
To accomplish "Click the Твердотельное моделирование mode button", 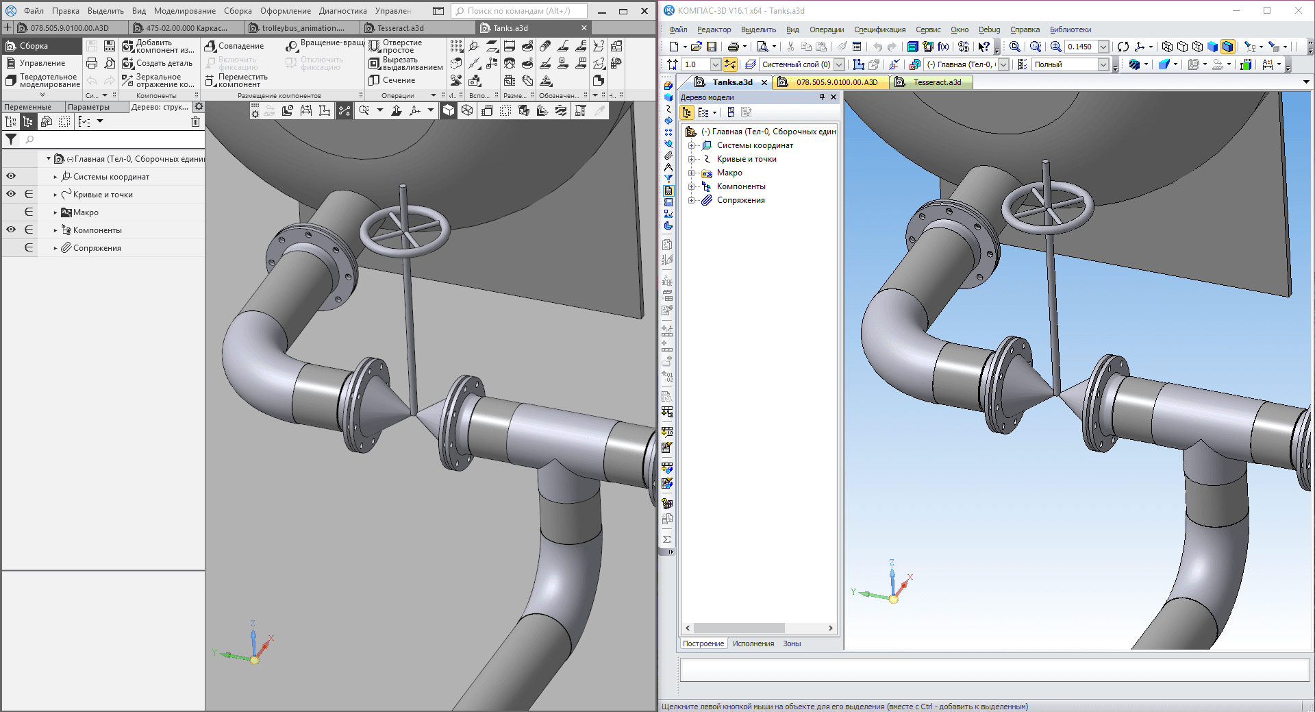I will 42,81.
